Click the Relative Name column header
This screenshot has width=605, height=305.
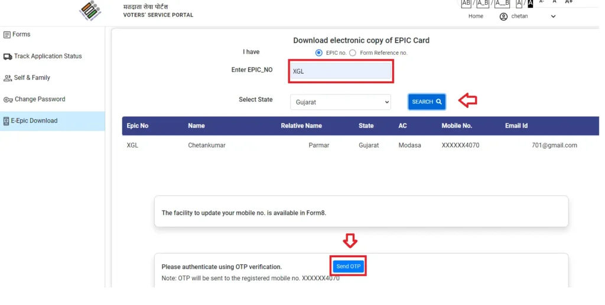pos(301,126)
